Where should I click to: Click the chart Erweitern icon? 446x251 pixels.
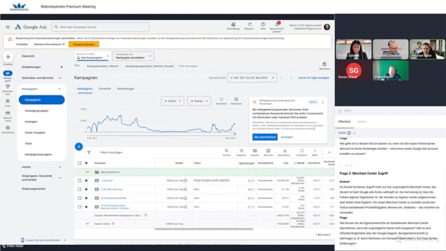[222, 99]
